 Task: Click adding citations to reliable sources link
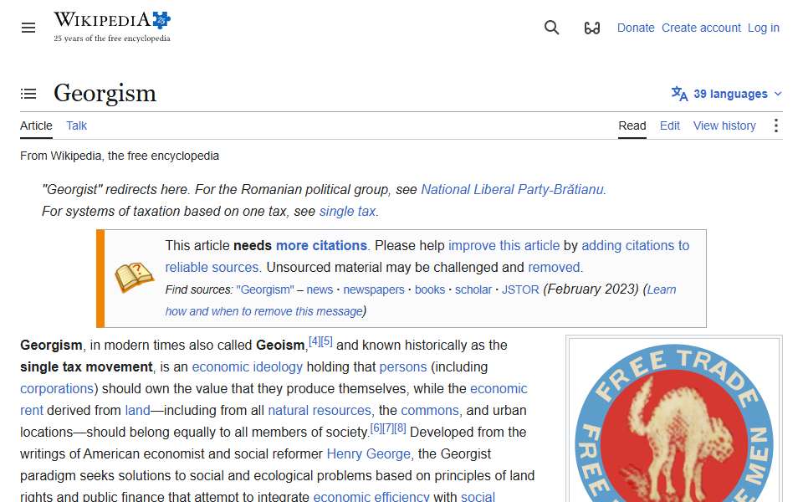tap(635, 245)
